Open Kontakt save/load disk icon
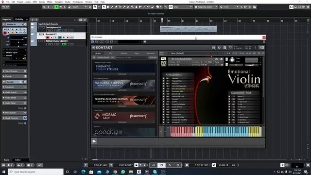 point(214,48)
